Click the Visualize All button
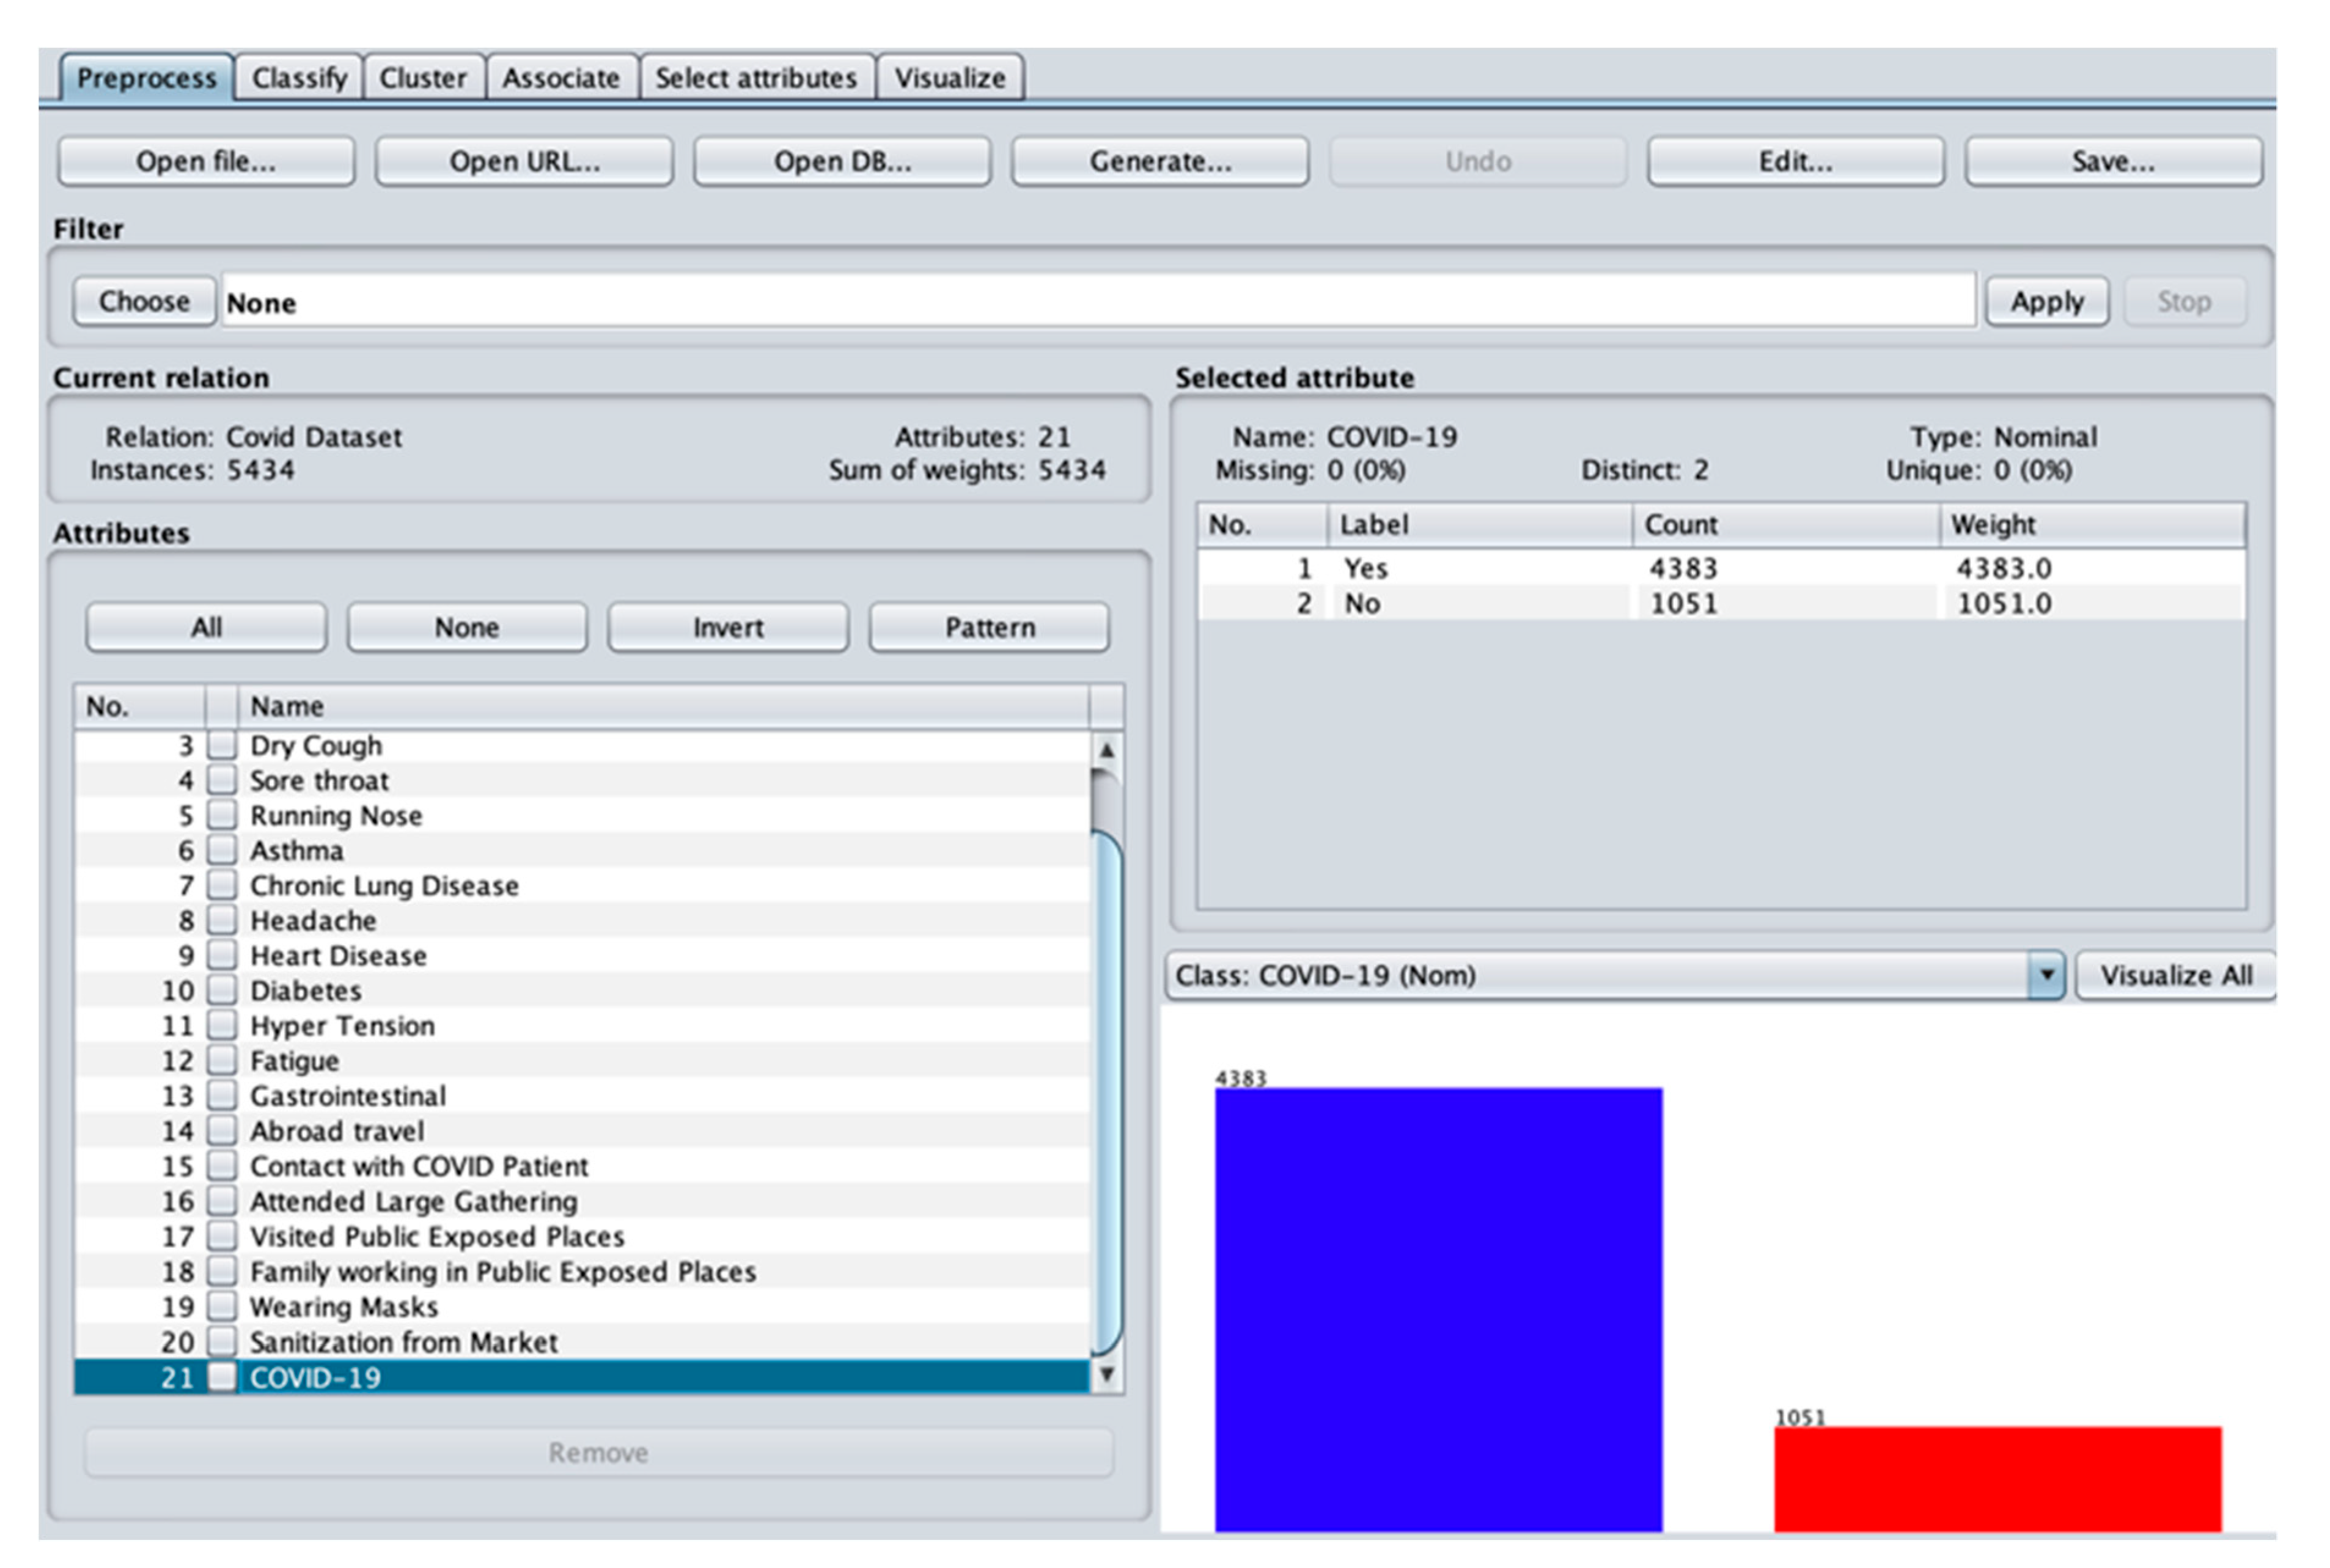Image resolution: width=2330 pixels, height=1568 pixels. tap(2175, 975)
